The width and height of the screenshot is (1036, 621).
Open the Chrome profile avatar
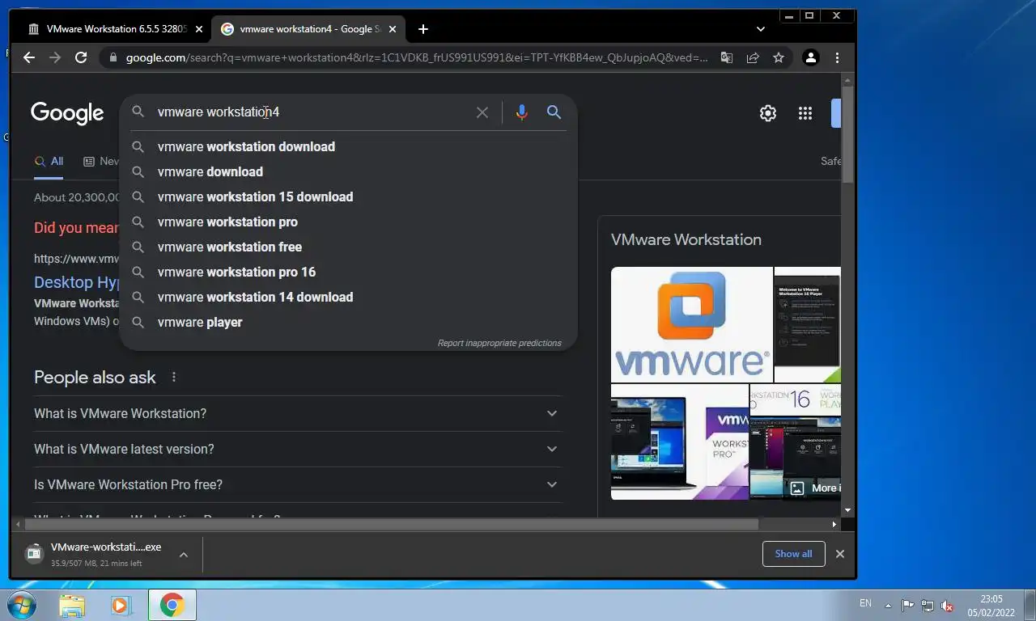click(x=810, y=57)
